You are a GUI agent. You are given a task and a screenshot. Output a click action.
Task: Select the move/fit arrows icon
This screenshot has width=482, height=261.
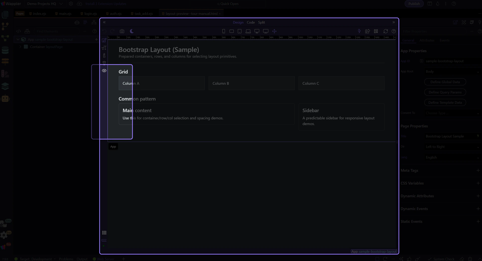[274, 31]
